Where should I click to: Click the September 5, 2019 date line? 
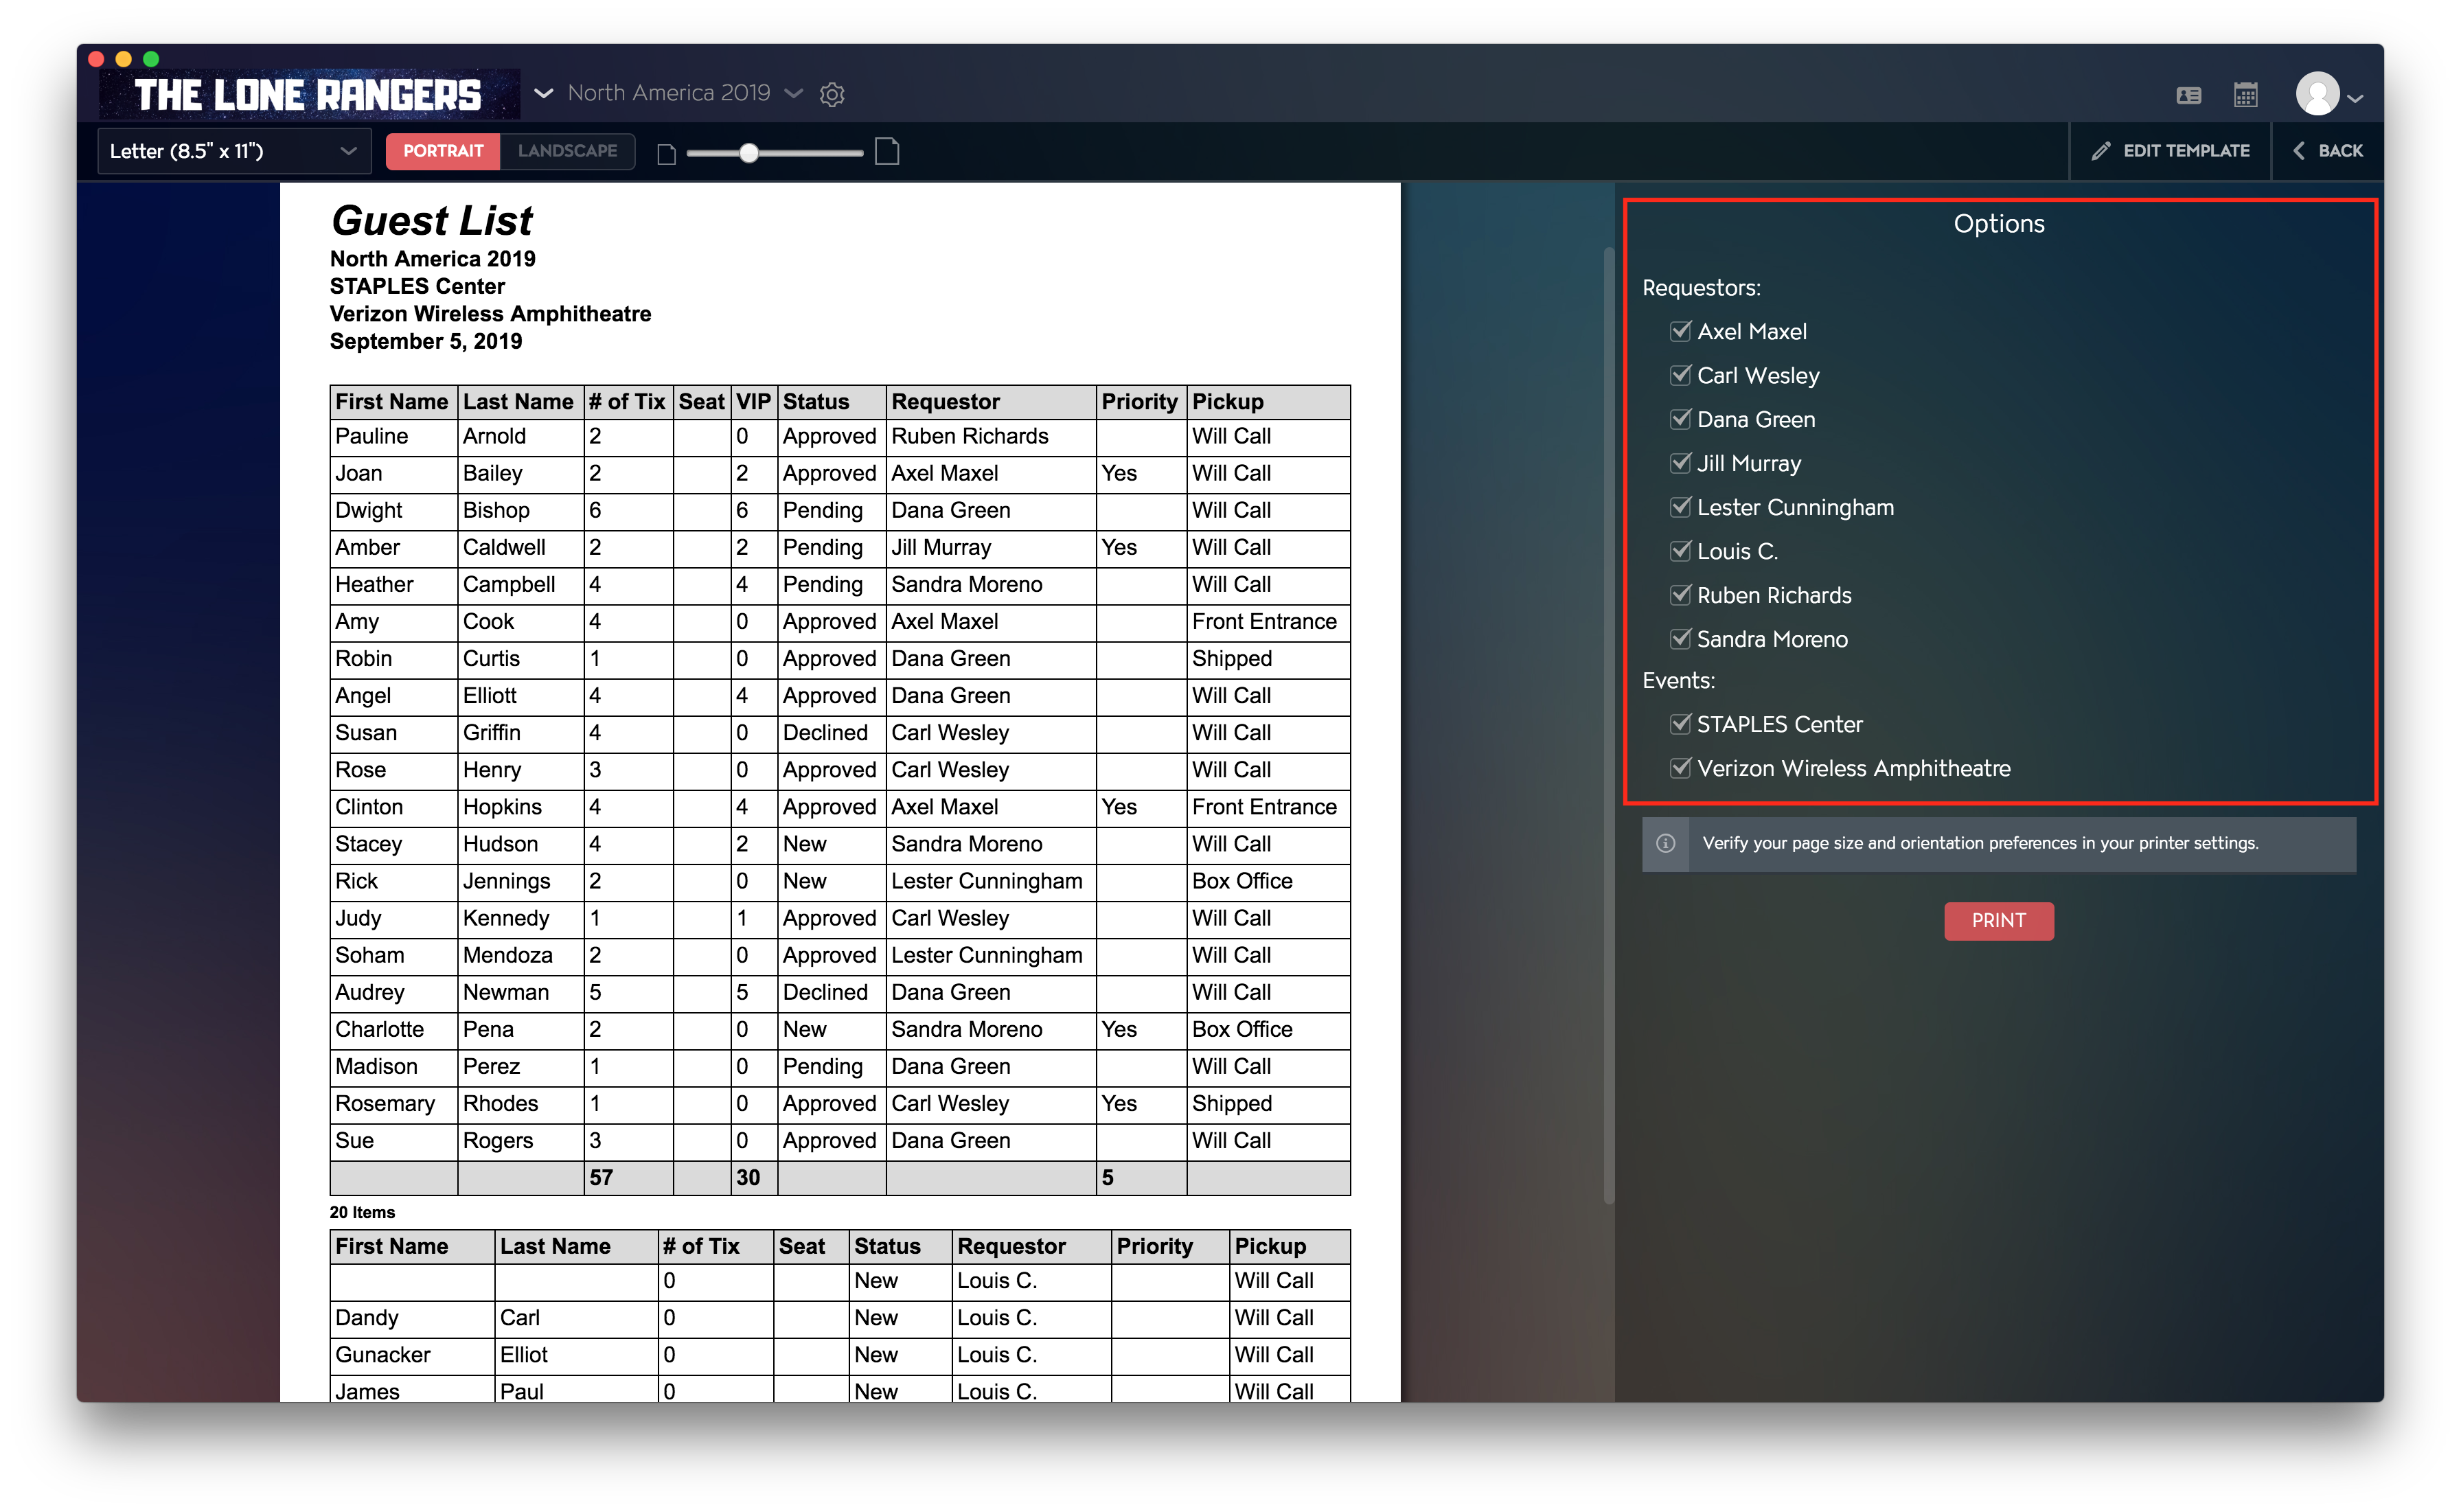tap(426, 342)
